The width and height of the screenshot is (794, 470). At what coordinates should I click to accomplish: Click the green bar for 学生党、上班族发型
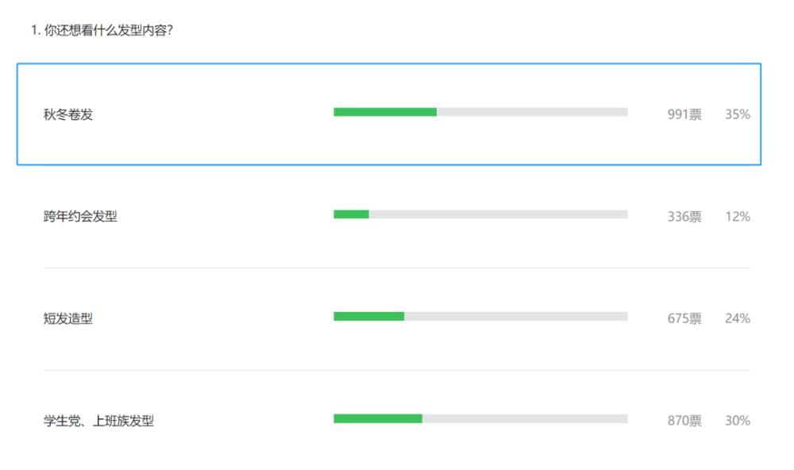(x=378, y=418)
